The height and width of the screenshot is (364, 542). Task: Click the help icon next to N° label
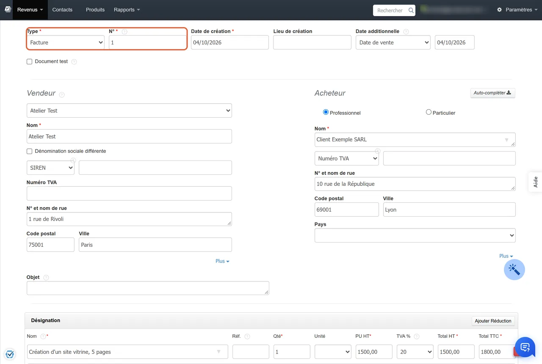tap(124, 32)
